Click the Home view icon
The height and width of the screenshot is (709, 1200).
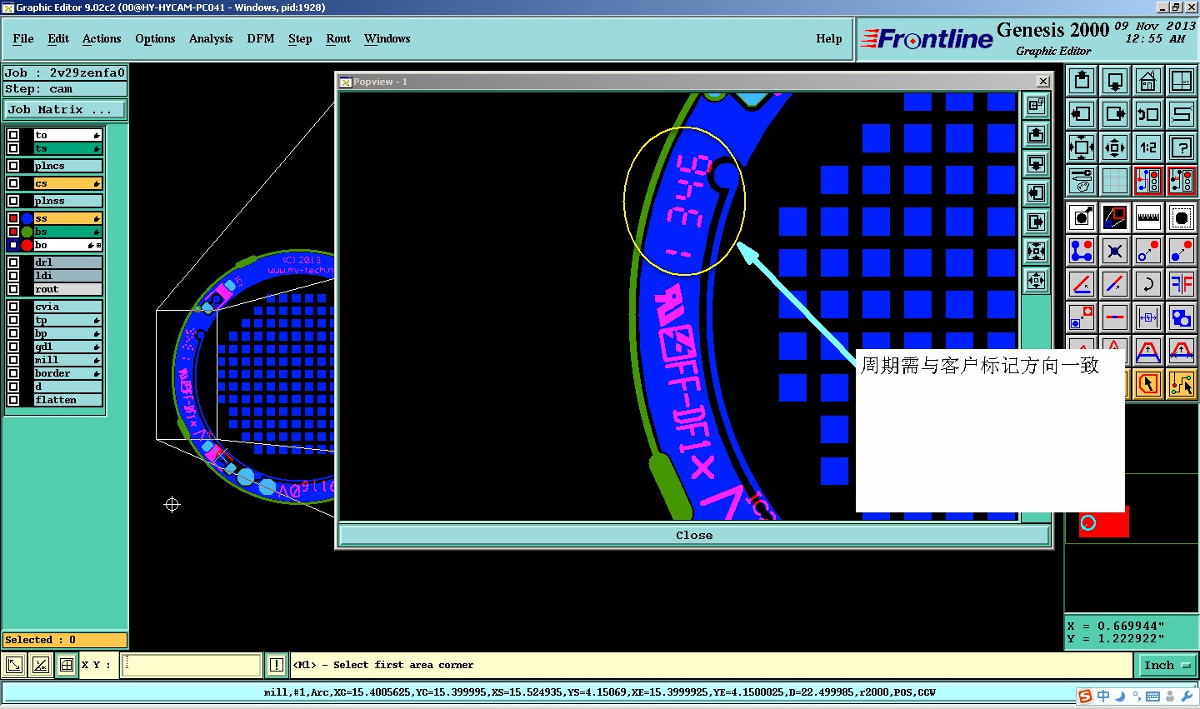[x=1148, y=81]
